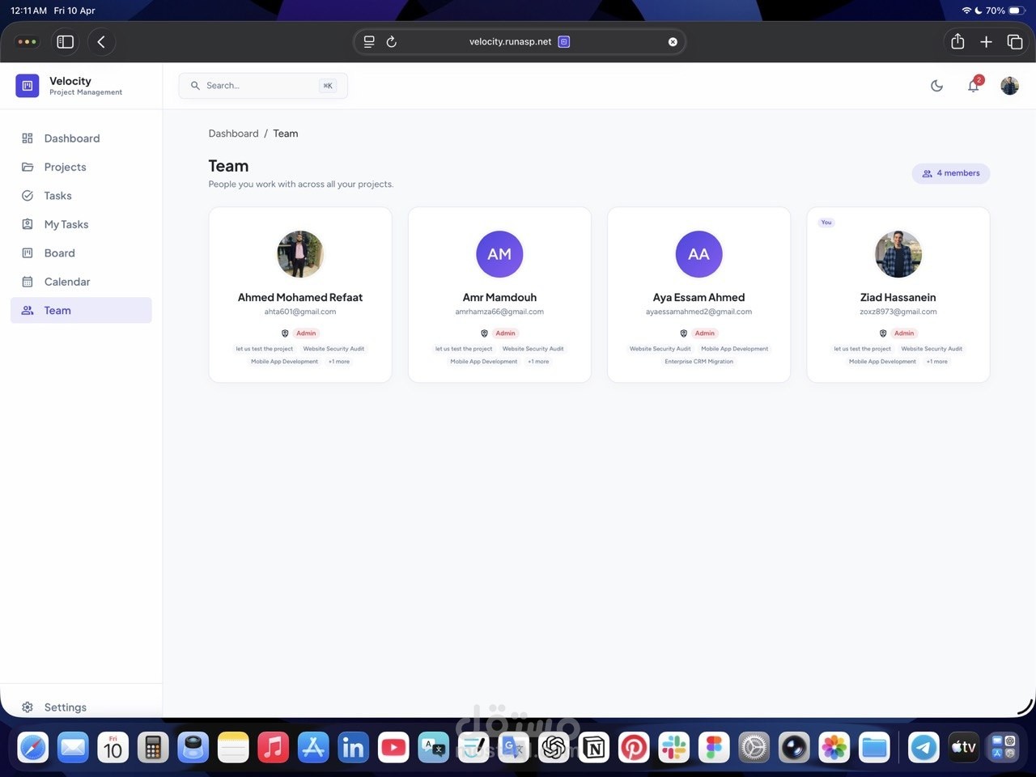Click email zoxz8973@gmail.com
This screenshot has height=777, width=1036.
(x=898, y=312)
